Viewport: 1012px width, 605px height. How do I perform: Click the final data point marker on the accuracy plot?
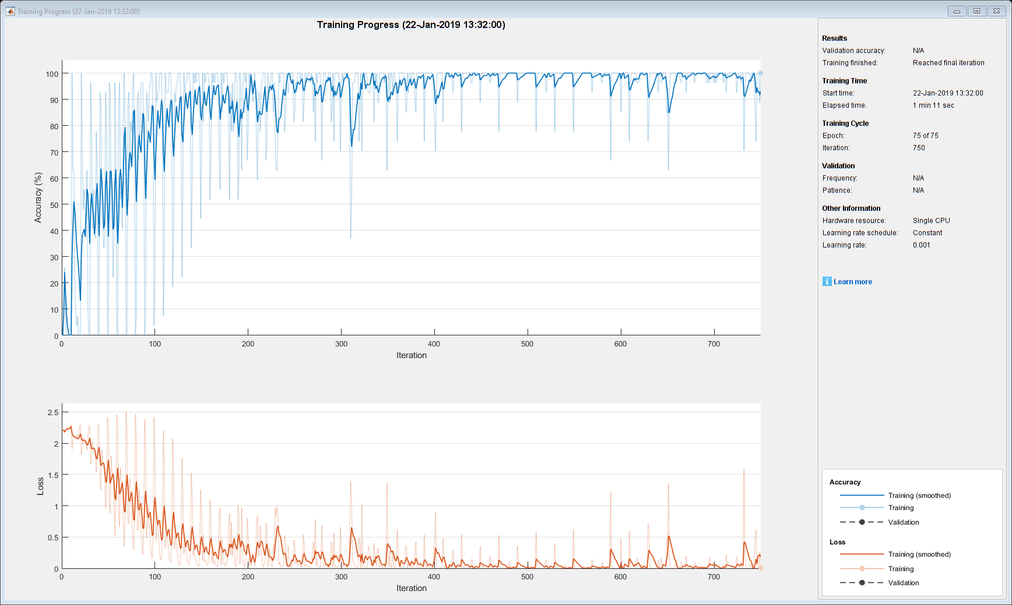click(760, 73)
